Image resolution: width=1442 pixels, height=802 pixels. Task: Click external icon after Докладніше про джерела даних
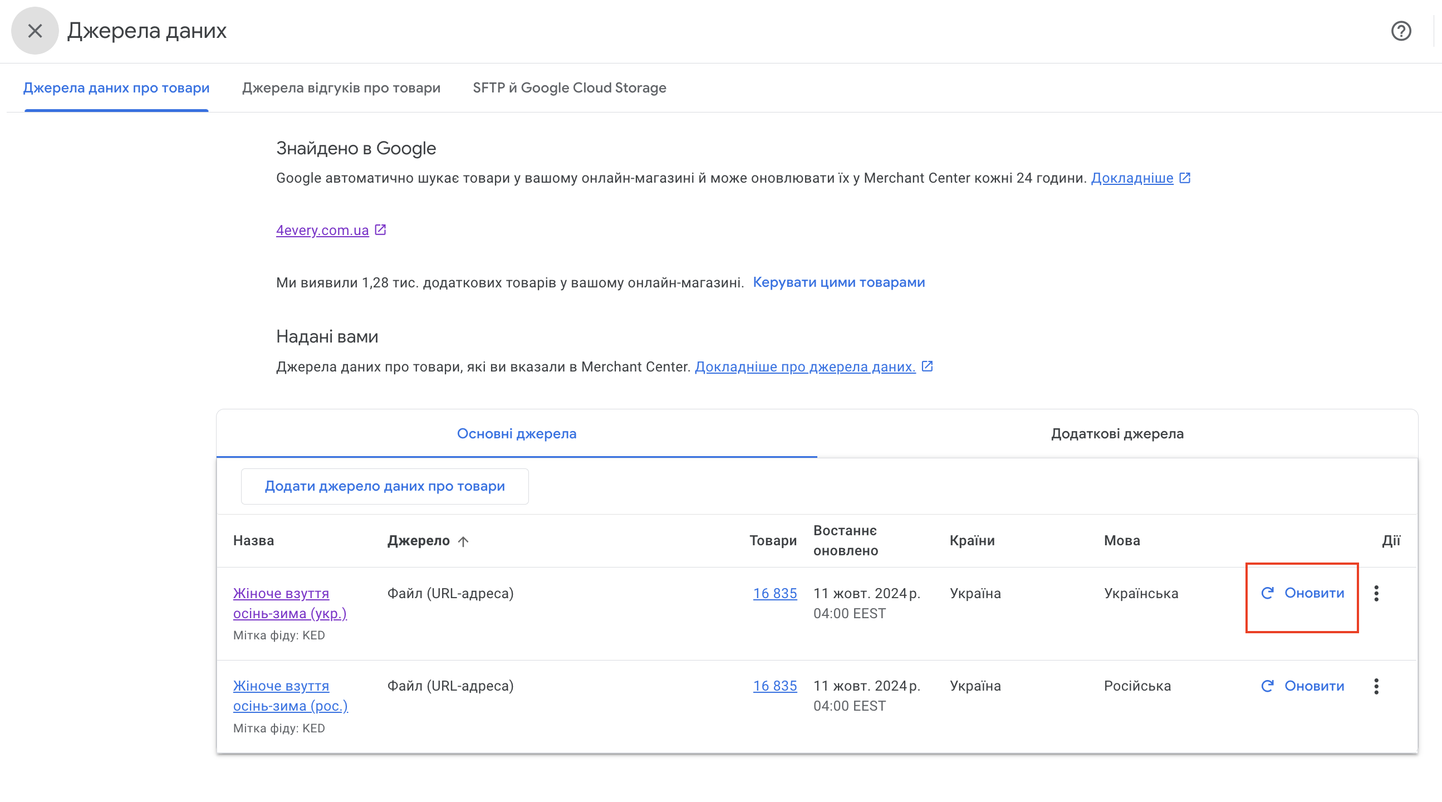(x=927, y=366)
